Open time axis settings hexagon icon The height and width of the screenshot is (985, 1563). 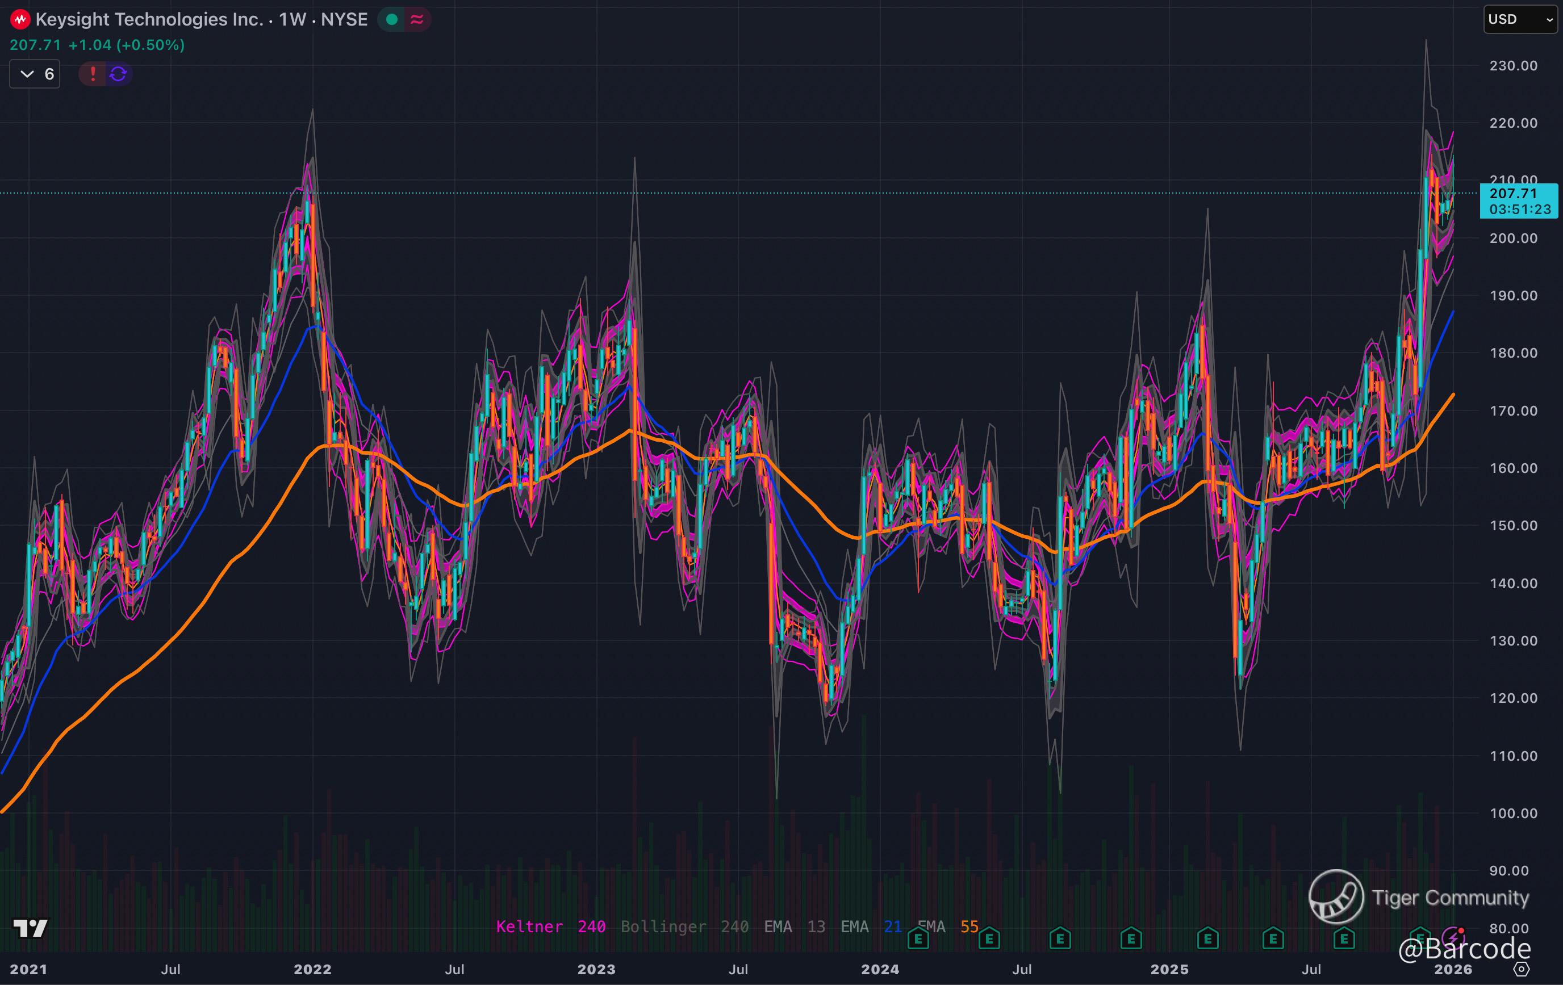pos(1522,969)
